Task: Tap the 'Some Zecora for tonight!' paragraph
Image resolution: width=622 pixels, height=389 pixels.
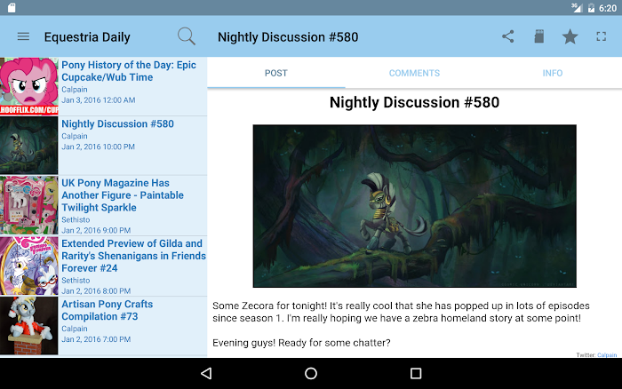Action: coord(401,312)
